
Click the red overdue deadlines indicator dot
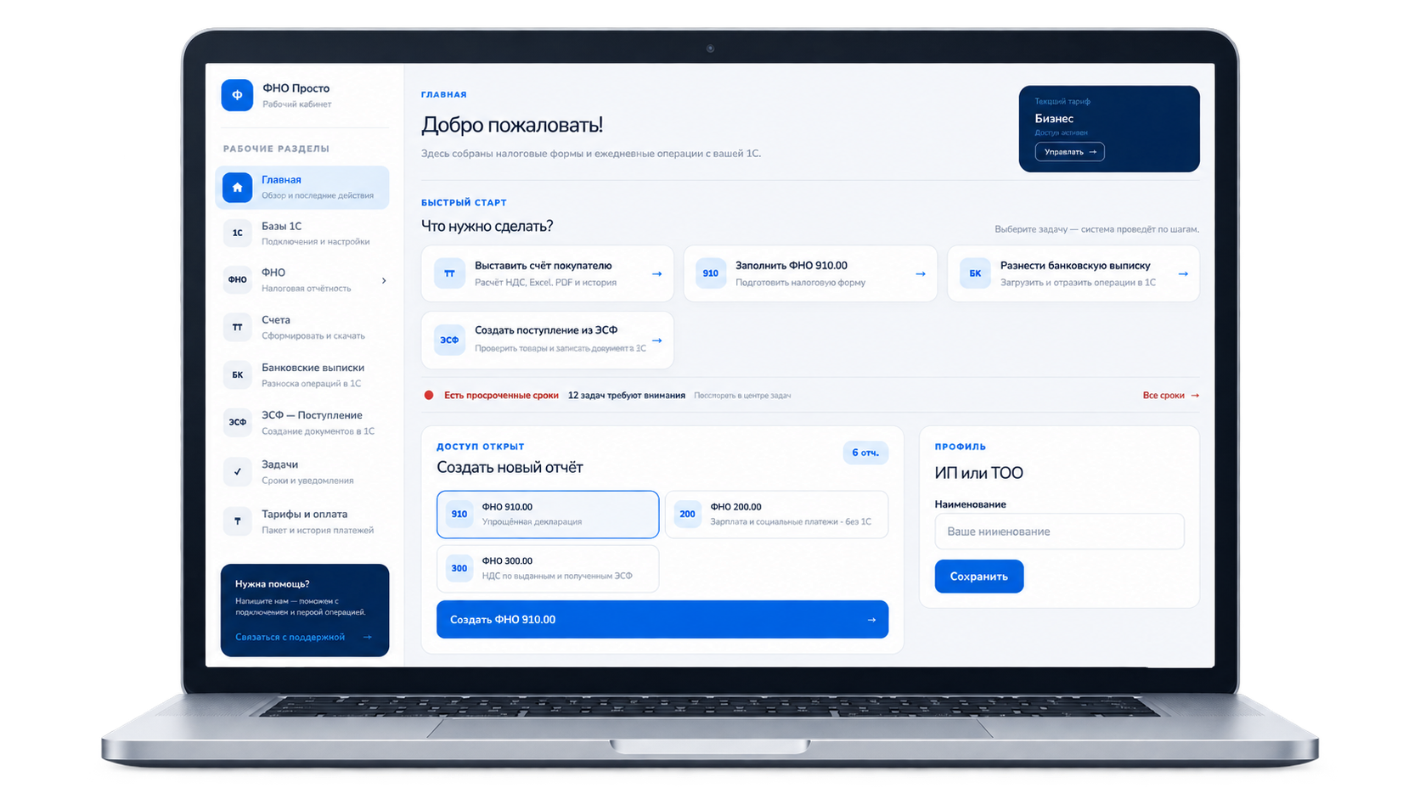click(429, 396)
